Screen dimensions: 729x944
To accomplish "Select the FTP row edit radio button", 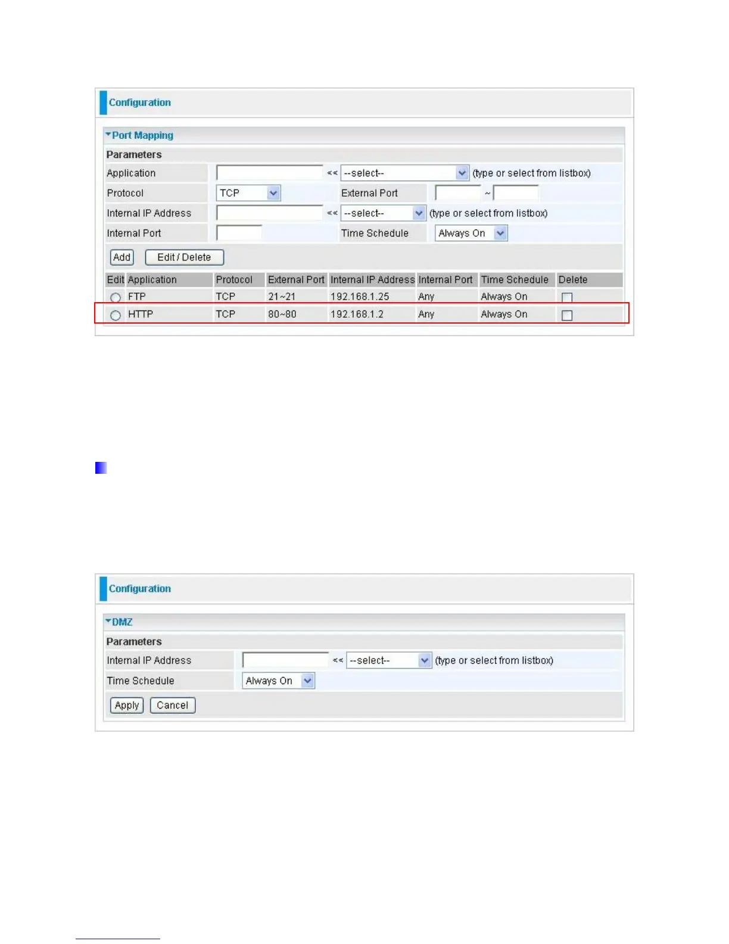I will [x=116, y=297].
